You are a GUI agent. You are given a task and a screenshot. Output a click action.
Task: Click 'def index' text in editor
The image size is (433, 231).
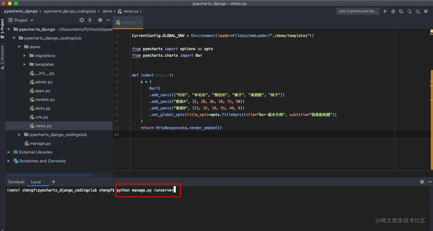coord(142,75)
